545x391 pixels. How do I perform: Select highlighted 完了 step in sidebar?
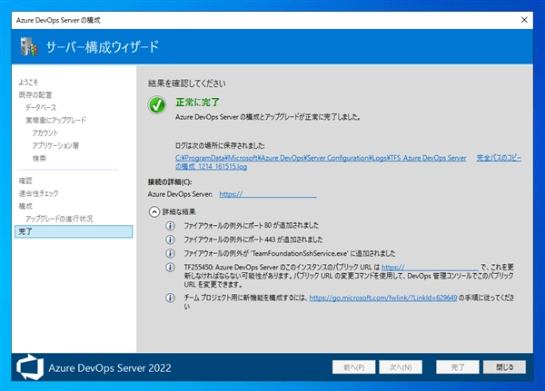74,231
